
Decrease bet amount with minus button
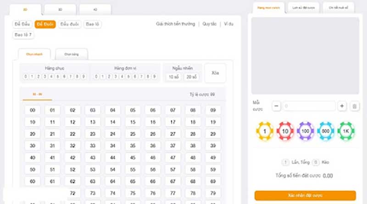coord(276,106)
